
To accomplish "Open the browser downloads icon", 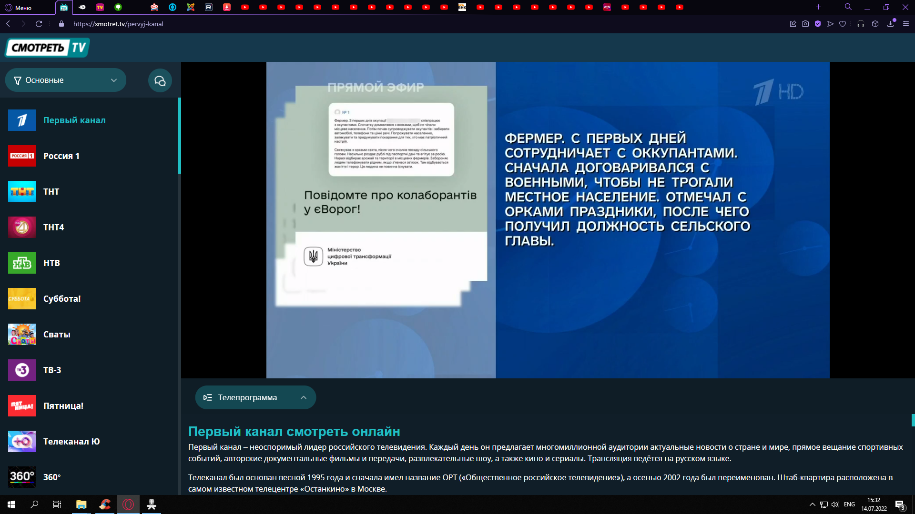I will point(890,24).
